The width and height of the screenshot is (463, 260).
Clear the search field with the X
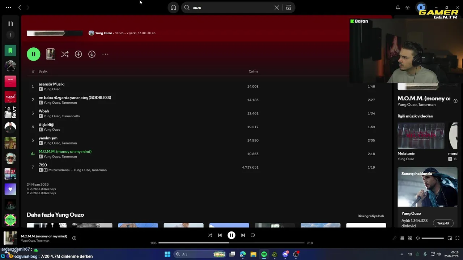click(x=277, y=8)
